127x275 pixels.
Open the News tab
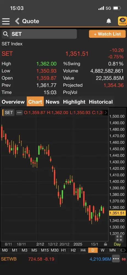pyautogui.click(x=52, y=102)
